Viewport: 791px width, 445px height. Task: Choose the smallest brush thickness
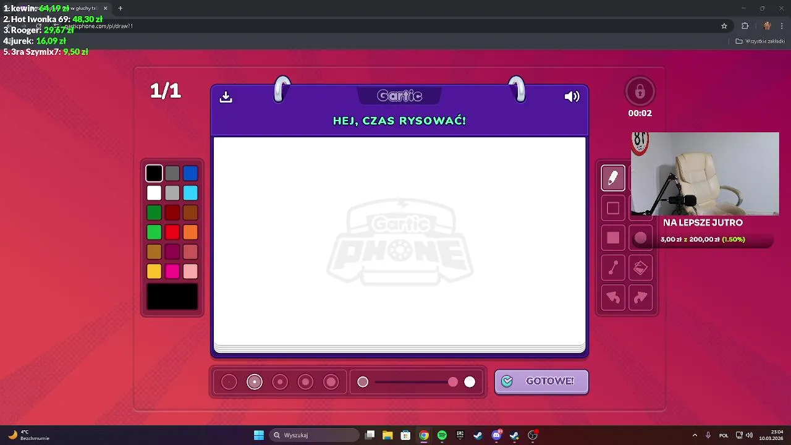click(x=229, y=382)
